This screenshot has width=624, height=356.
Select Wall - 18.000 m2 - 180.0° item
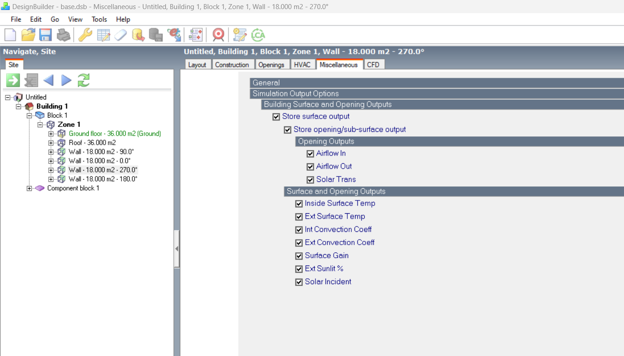coord(103,179)
